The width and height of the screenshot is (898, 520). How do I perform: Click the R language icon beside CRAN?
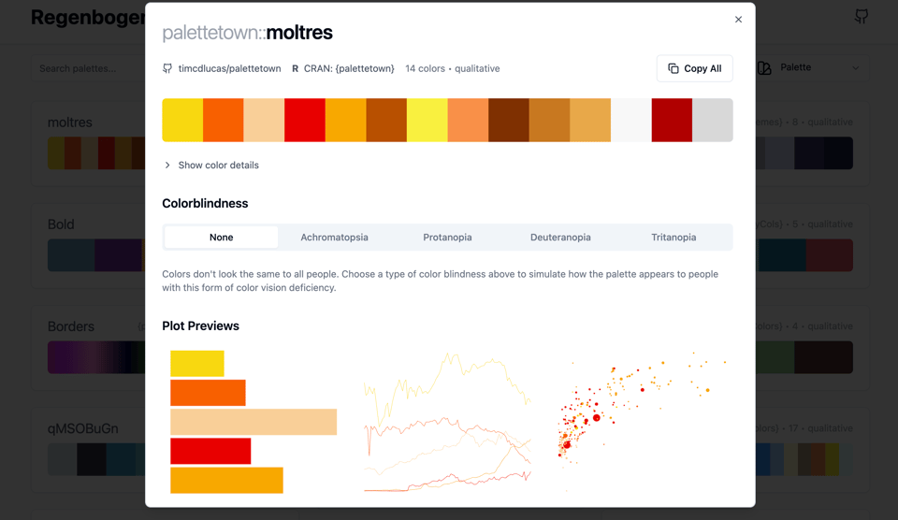[x=296, y=68]
